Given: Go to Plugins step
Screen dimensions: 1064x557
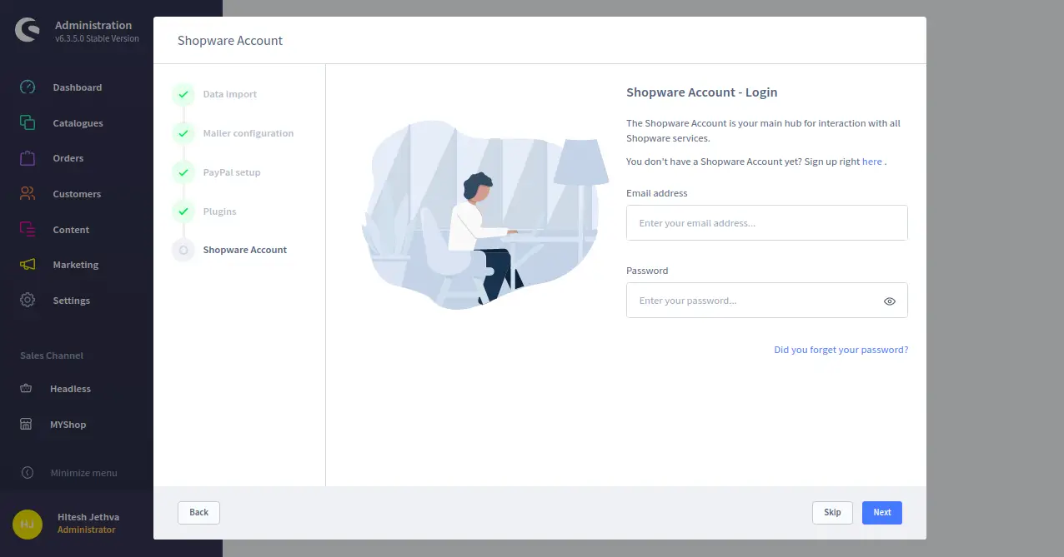Looking at the screenshot, I should tap(220, 211).
